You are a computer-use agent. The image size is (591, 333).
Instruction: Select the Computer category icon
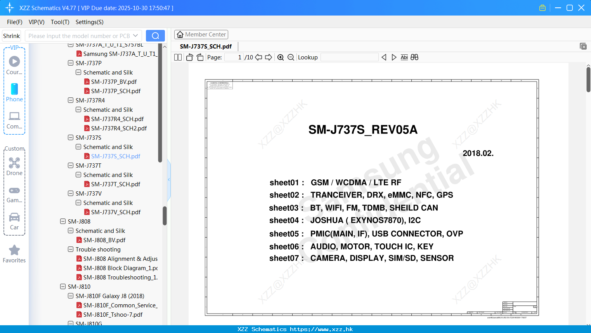[x=14, y=120]
